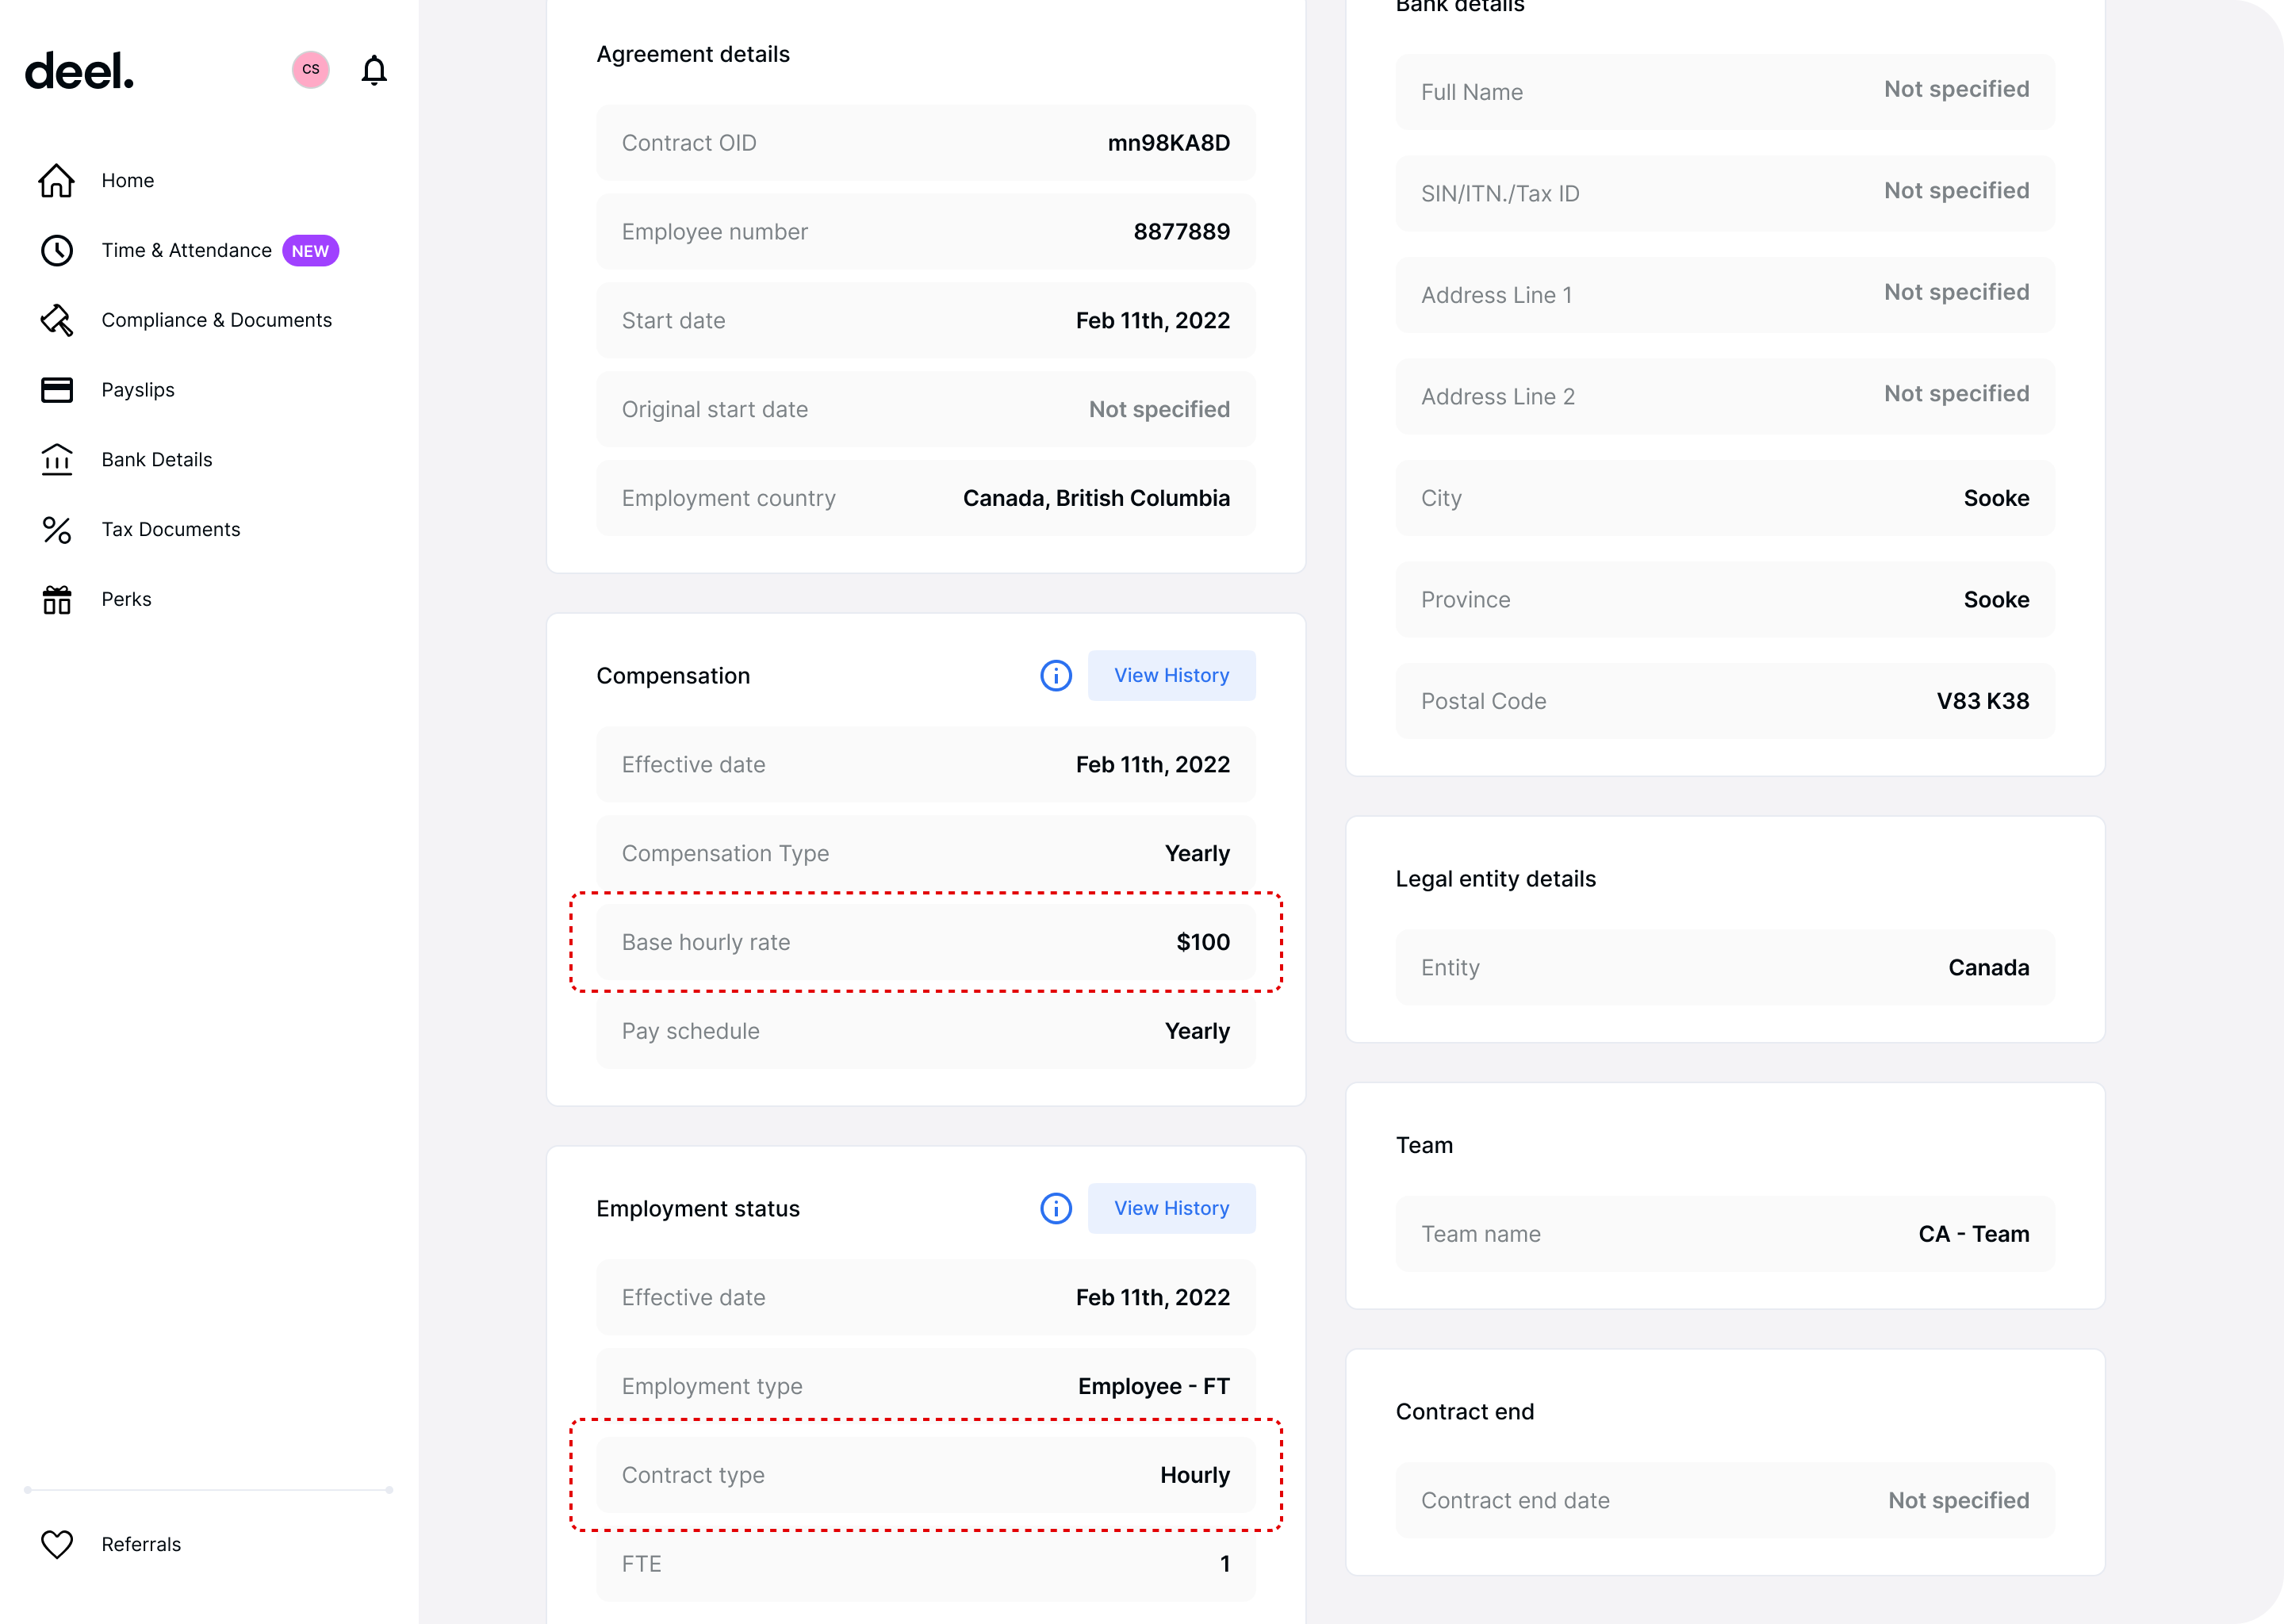The image size is (2284, 1624).
Task: Click the Referrals heart icon
Action: (x=57, y=1544)
